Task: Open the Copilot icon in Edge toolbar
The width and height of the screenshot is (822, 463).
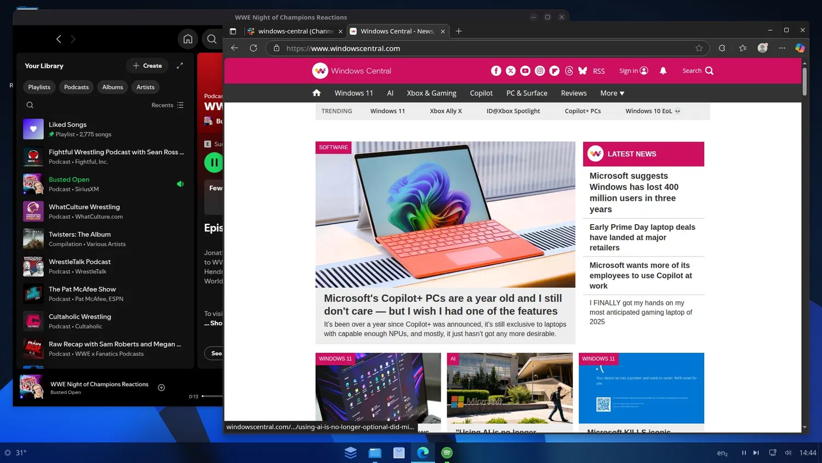Action: coord(800,48)
